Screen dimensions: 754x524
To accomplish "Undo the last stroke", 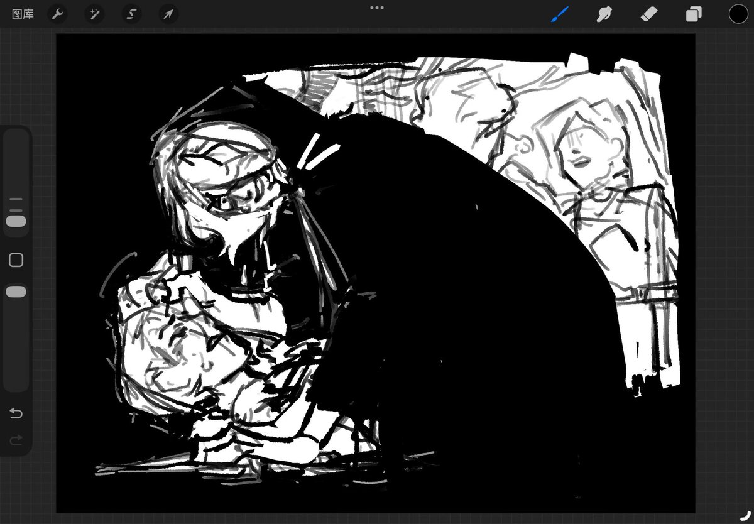I will coord(16,413).
